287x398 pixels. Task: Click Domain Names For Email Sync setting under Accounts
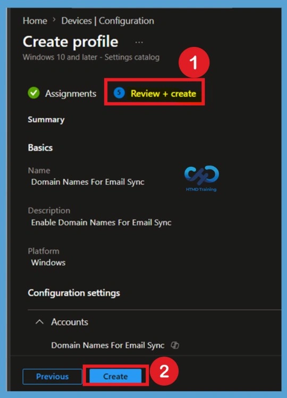point(108,345)
